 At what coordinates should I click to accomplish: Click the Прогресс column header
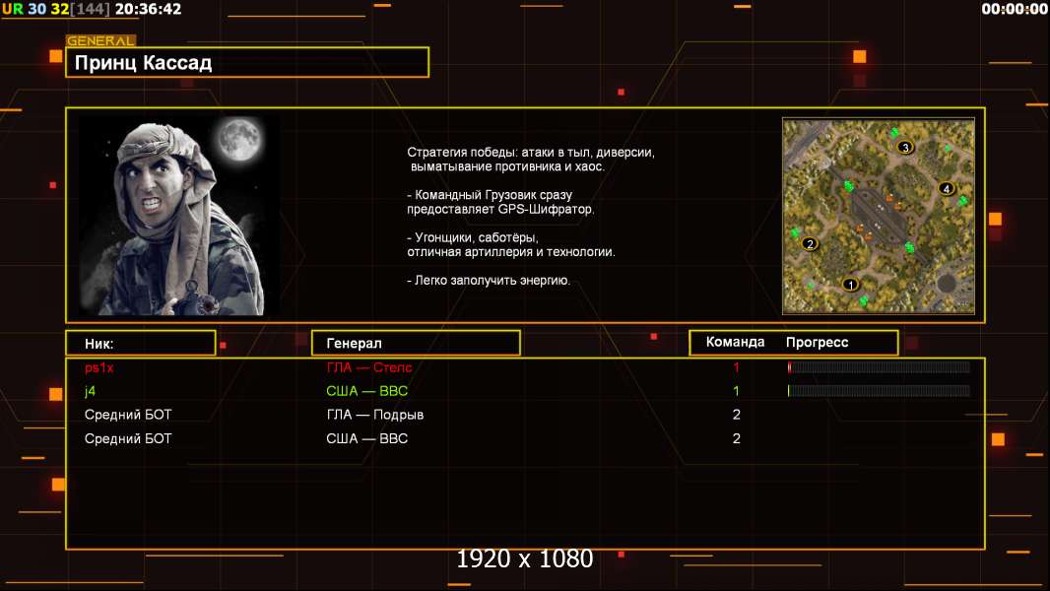817,343
